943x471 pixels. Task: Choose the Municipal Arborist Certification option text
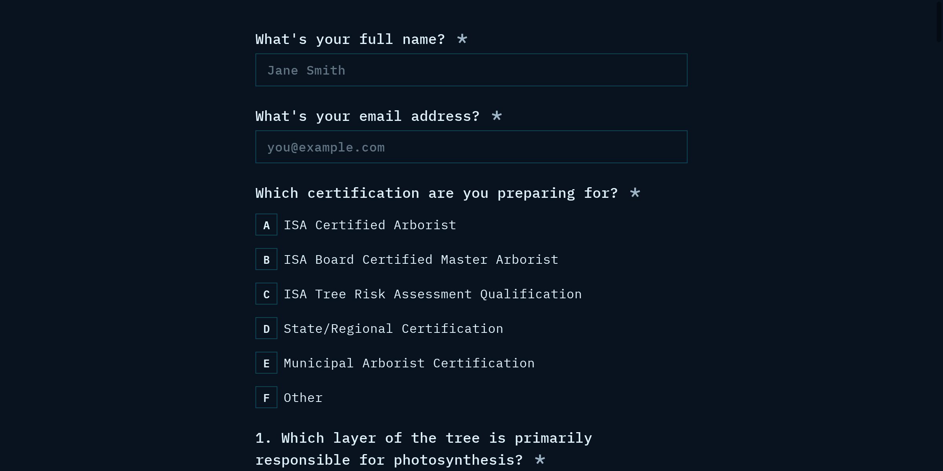[409, 363]
